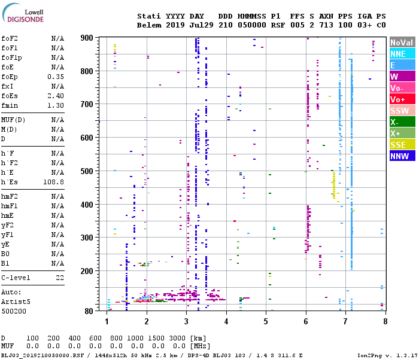Click the foEs value 2.40

click(x=56, y=96)
